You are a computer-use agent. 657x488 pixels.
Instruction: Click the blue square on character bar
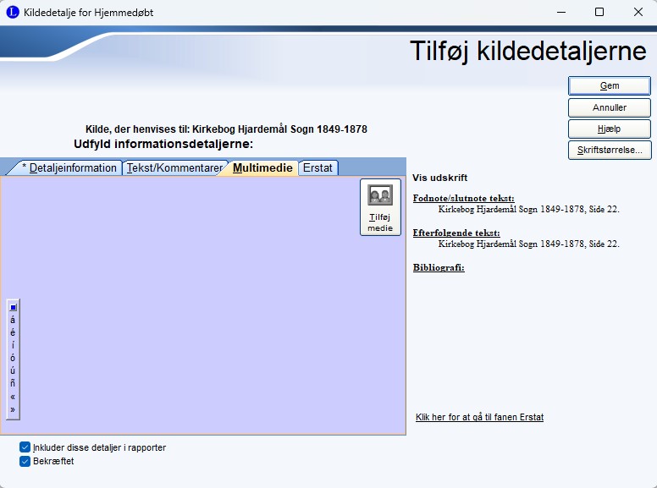(x=13, y=308)
